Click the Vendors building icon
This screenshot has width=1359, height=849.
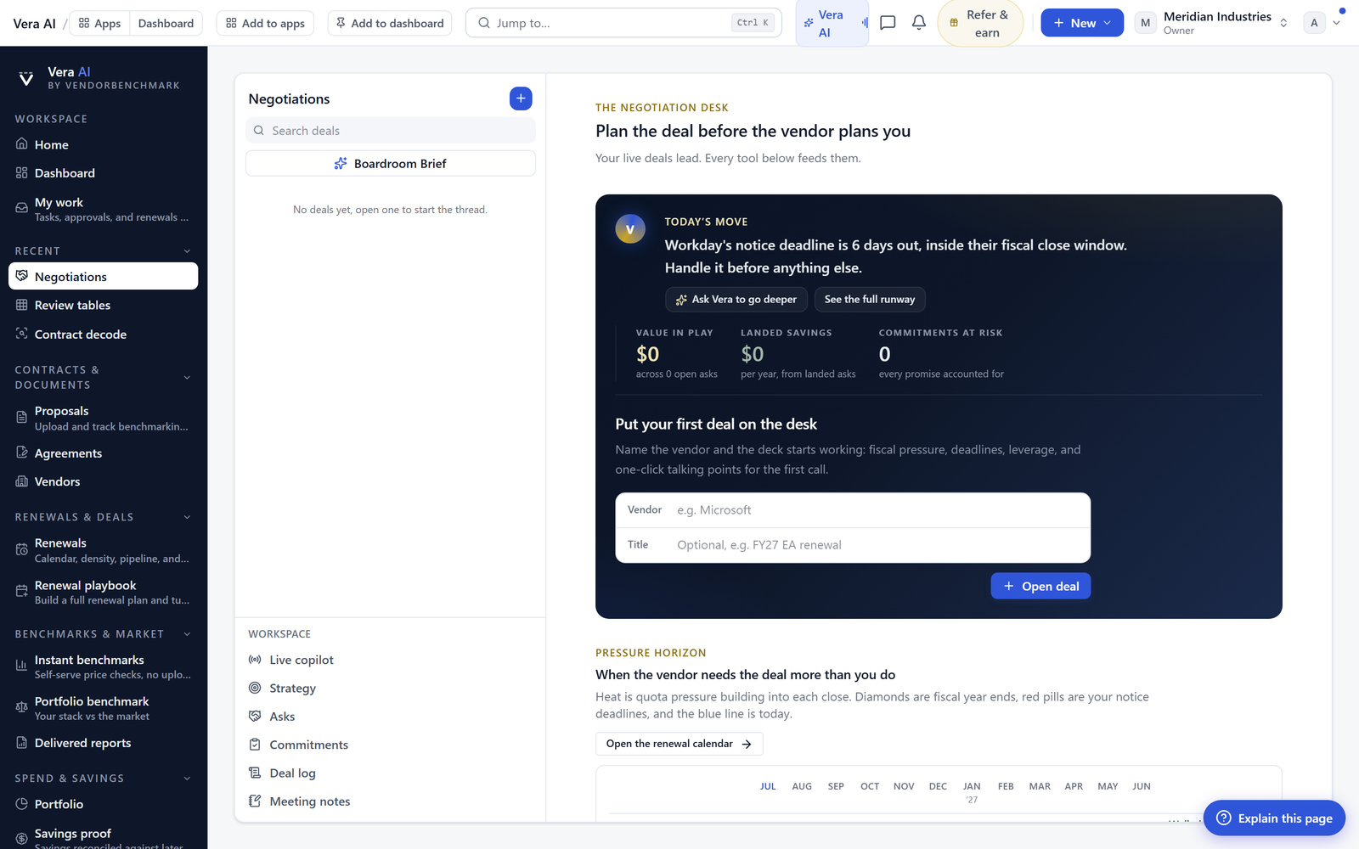coord(22,481)
